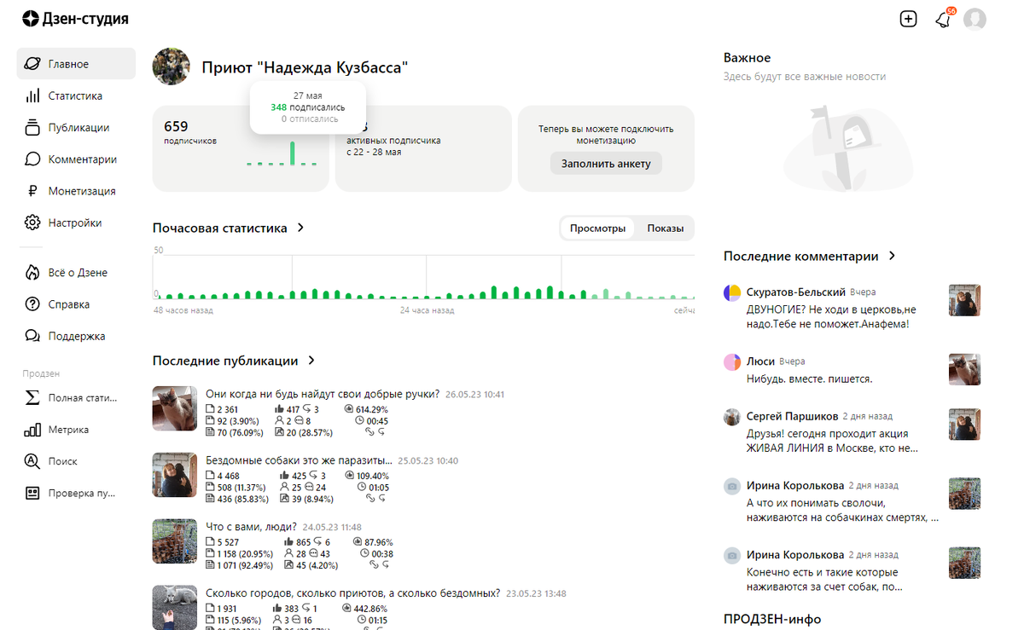Image resolution: width=1024 pixels, height=630 pixels.
Task: Click the Публикации stack icon
Action: tap(32, 127)
